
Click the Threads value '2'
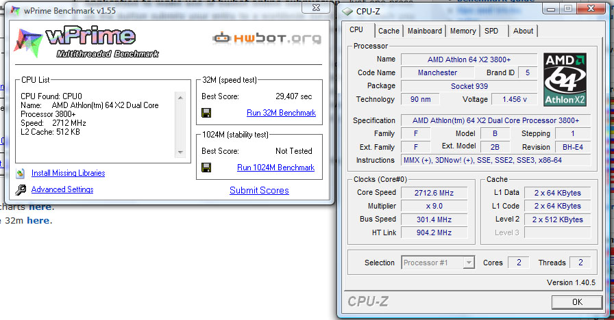point(580,263)
